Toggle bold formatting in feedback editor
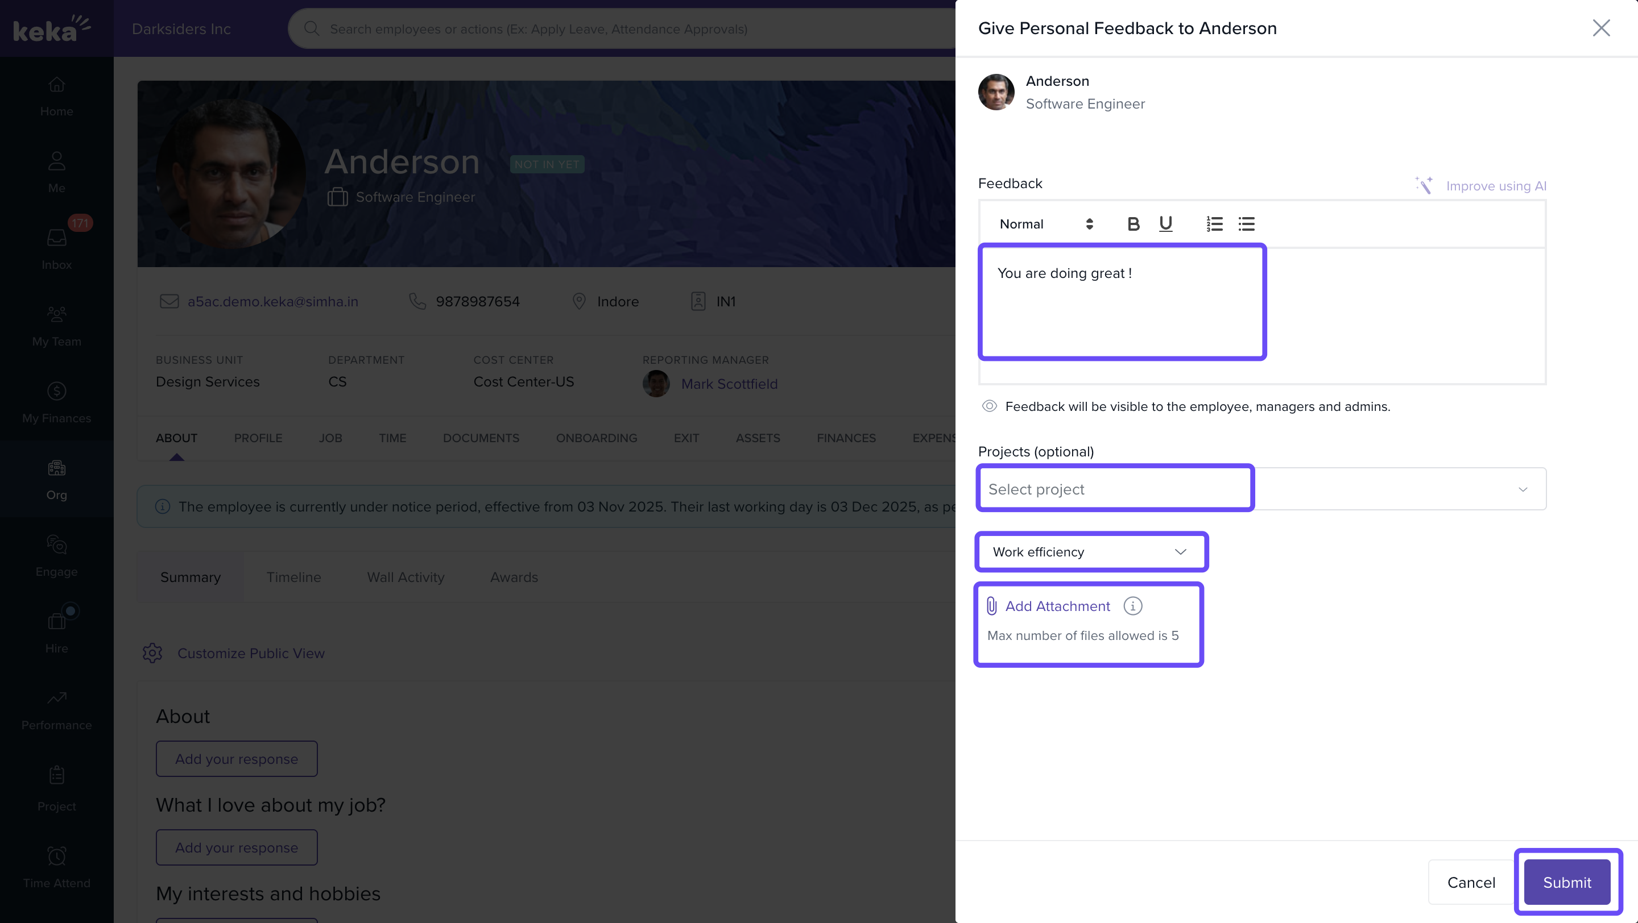 coord(1133,223)
